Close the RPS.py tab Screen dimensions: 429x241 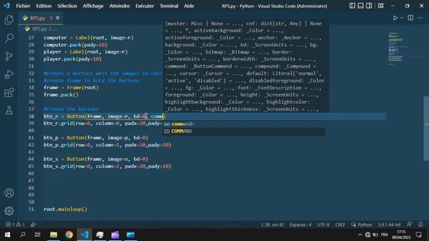pyautogui.click(x=58, y=18)
